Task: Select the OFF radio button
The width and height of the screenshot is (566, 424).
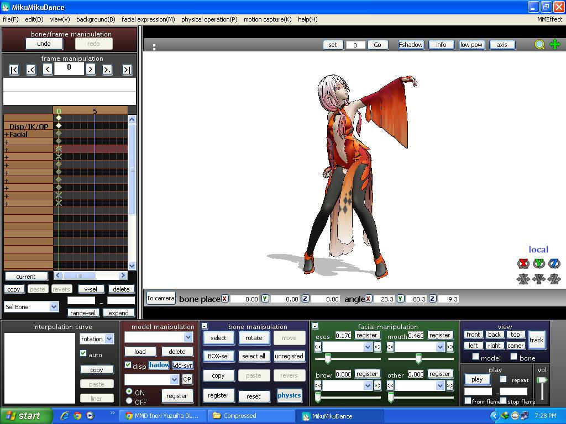Action: 129,401
